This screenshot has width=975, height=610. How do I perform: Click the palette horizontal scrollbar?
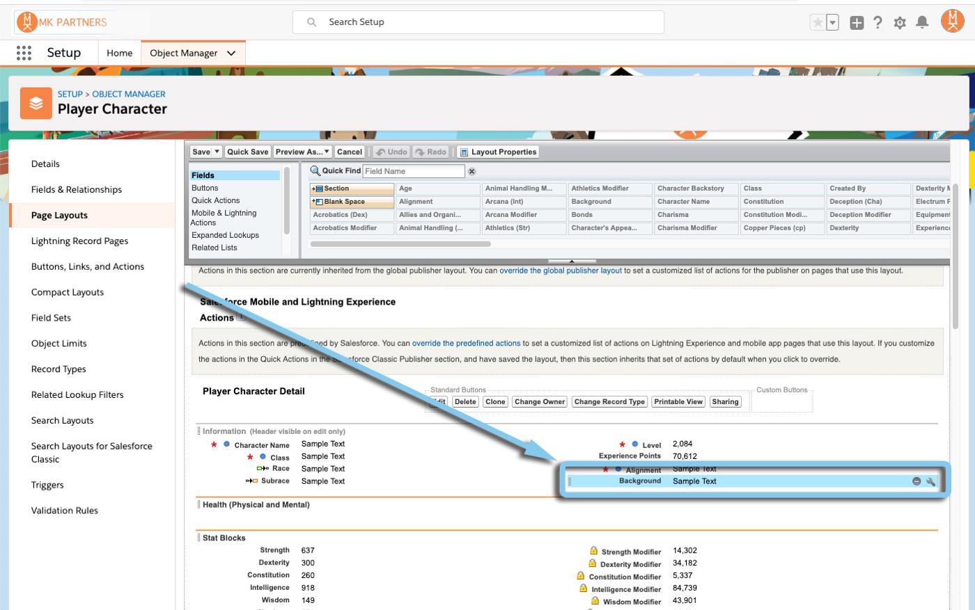coord(400,244)
